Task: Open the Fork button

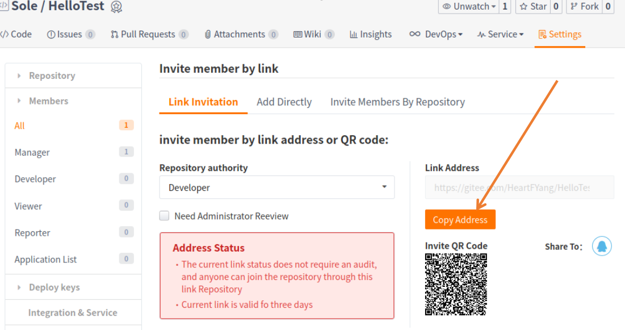Action: click(x=585, y=6)
